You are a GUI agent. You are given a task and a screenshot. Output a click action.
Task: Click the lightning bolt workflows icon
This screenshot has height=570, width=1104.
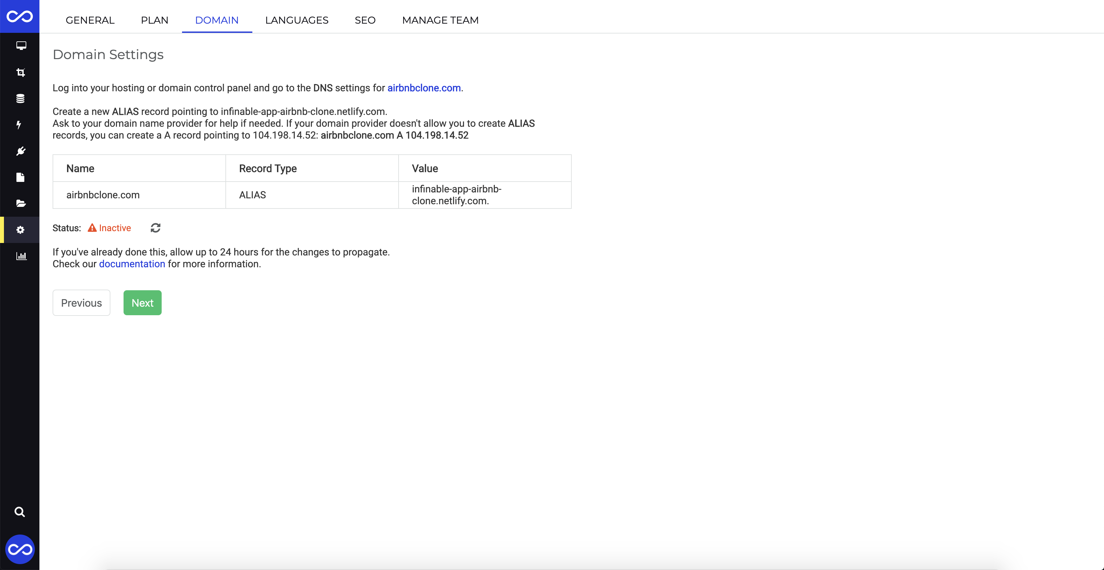[x=19, y=125]
